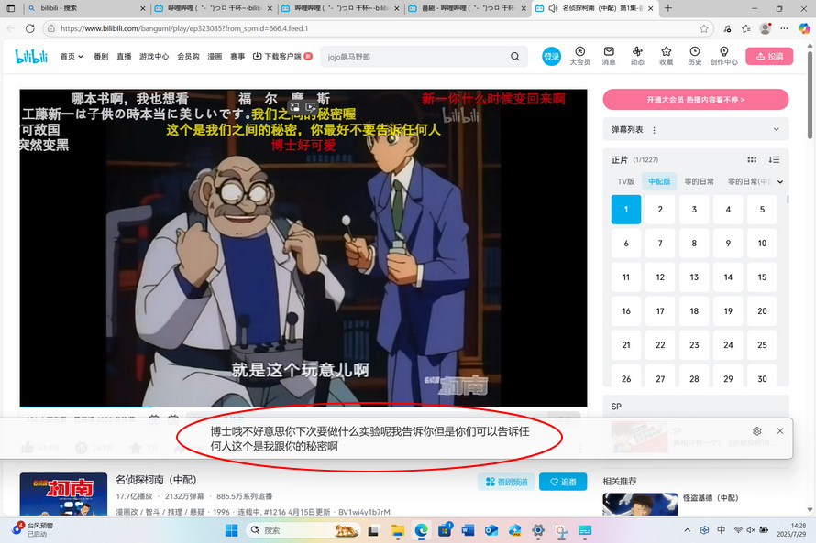Viewport: 816px width, 543px height.
Task: Open browser favorites list icon
Action: click(746, 28)
